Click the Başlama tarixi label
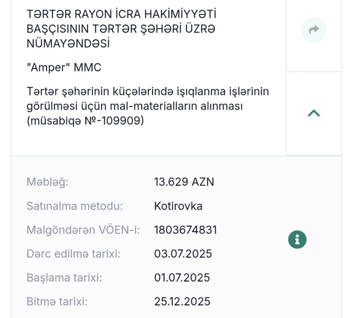This screenshot has height=318, width=352. click(64, 277)
